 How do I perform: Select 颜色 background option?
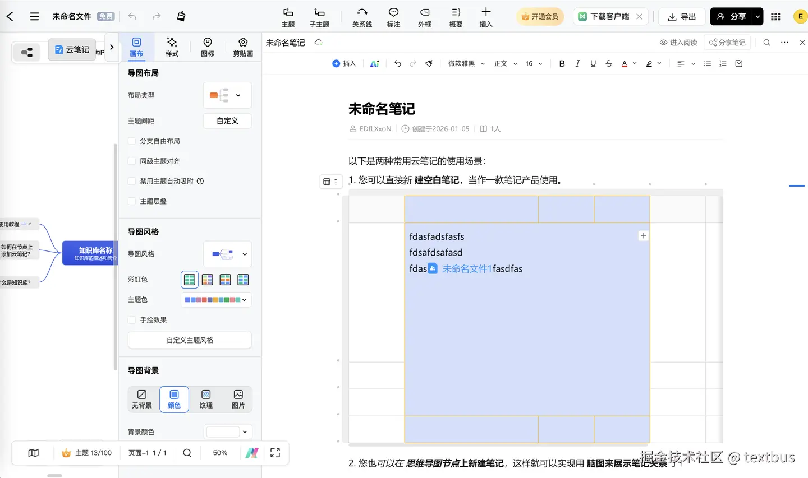click(174, 400)
